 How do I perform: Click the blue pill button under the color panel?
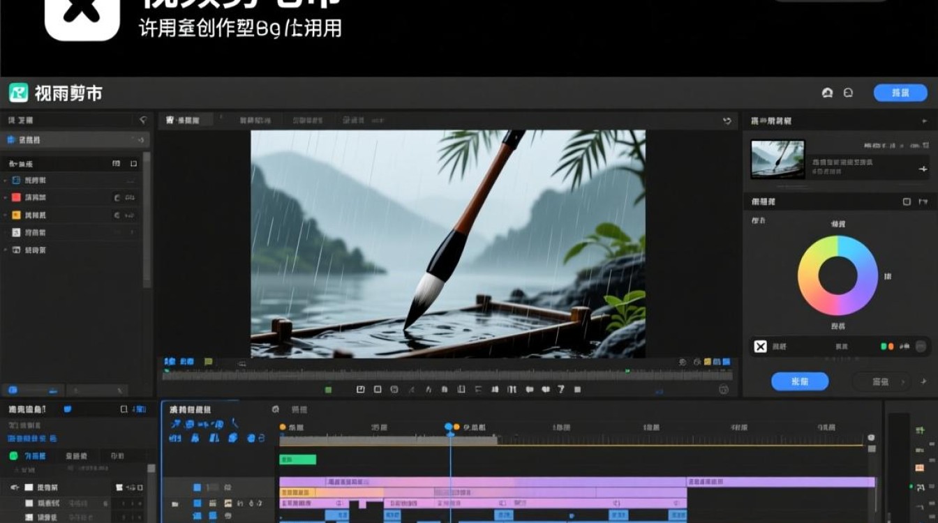[x=800, y=381]
